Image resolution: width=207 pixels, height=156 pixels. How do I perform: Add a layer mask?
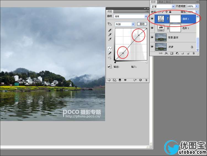[x=172, y=53]
